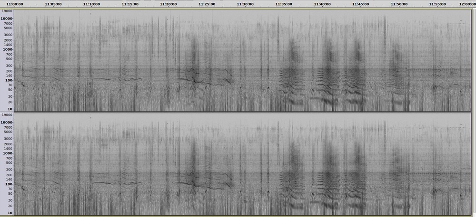
Task: Click the 11:20:00 time ruler marker
Action: click(169, 4)
